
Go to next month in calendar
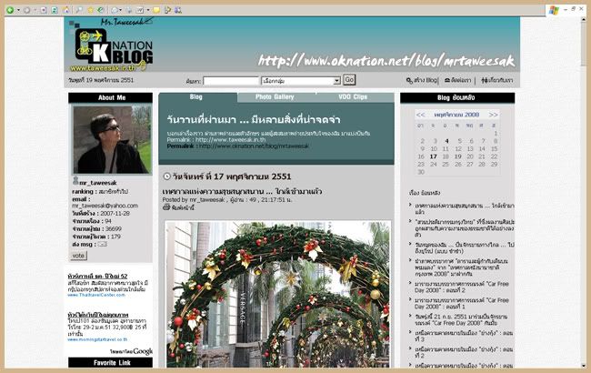pyautogui.click(x=493, y=115)
